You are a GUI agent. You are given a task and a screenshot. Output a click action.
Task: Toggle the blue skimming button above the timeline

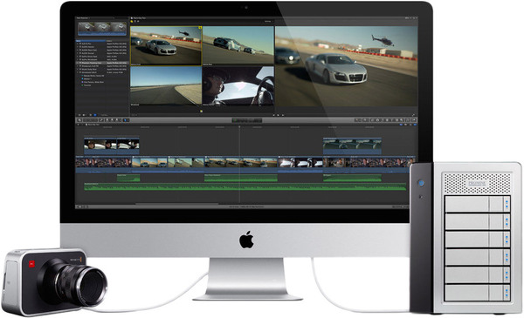click(401, 125)
